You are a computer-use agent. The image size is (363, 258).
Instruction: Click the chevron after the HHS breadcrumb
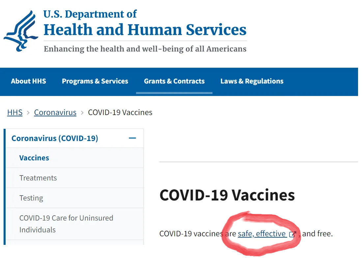(28, 113)
